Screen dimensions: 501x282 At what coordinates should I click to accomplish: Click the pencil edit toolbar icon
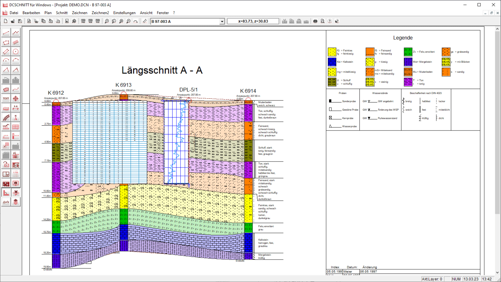(145, 21)
